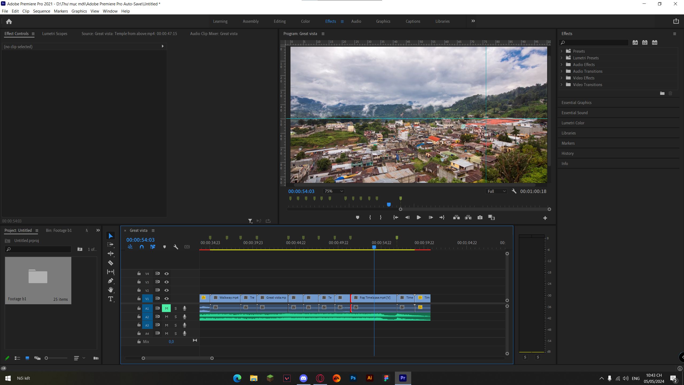
Task: Click Add Marker in Program monitor
Action: 357,218
